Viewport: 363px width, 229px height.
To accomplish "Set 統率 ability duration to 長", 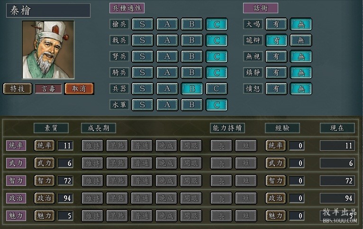I will [221, 146].
